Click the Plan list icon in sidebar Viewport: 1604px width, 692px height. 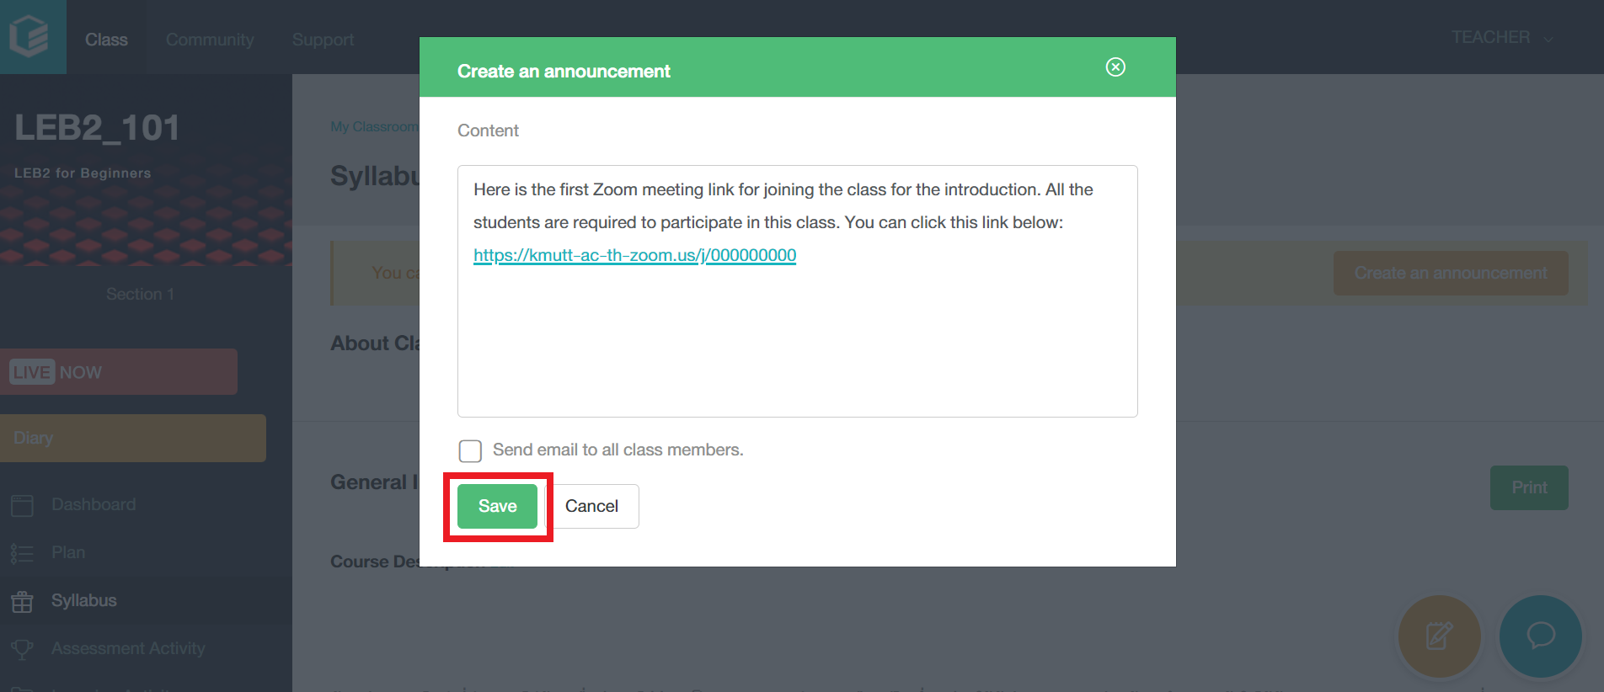[x=22, y=553]
